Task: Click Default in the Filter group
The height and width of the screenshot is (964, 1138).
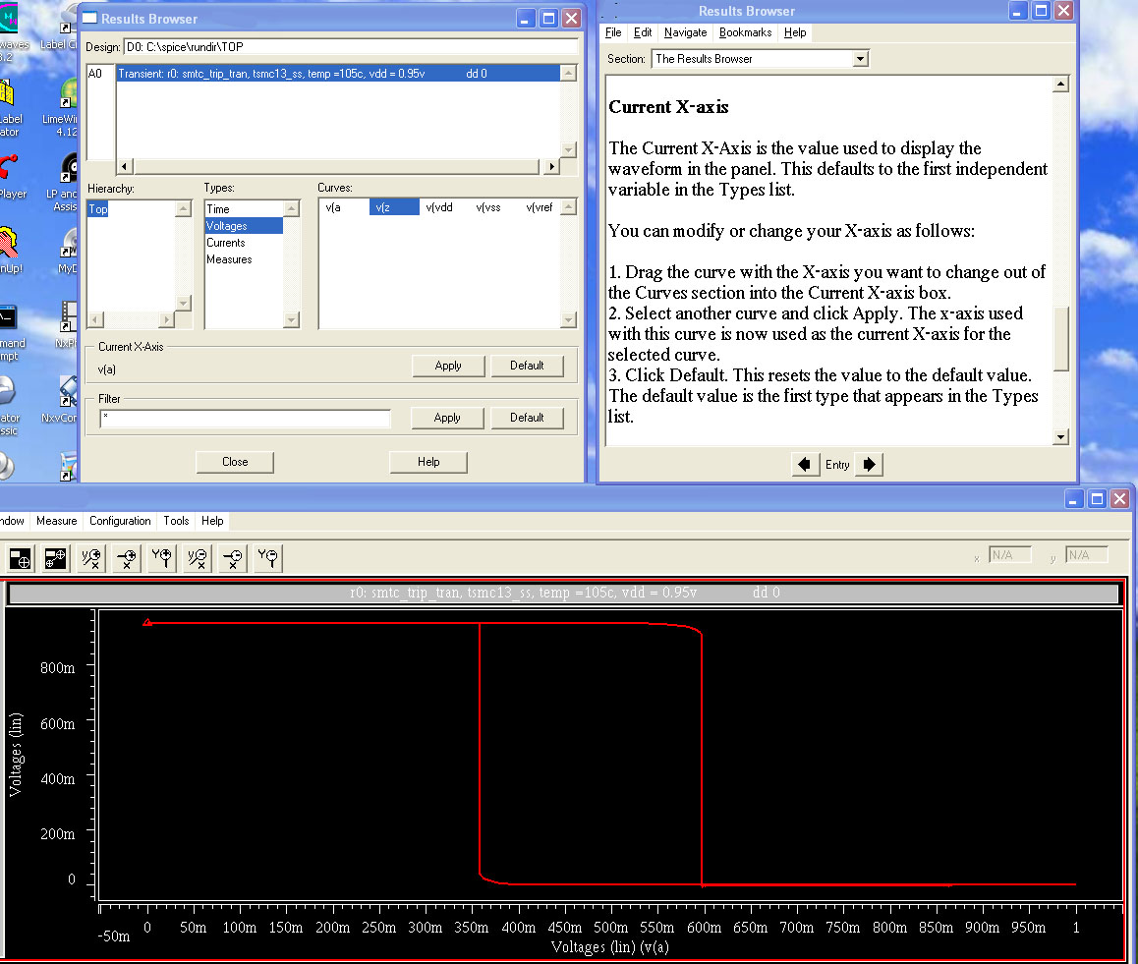Action: pyautogui.click(x=527, y=418)
